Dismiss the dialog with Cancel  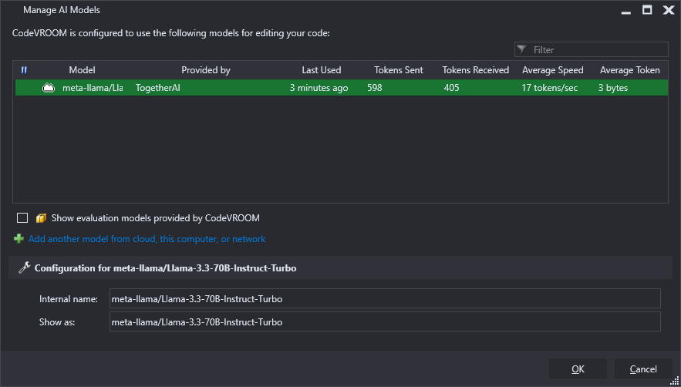tap(643, 368)
